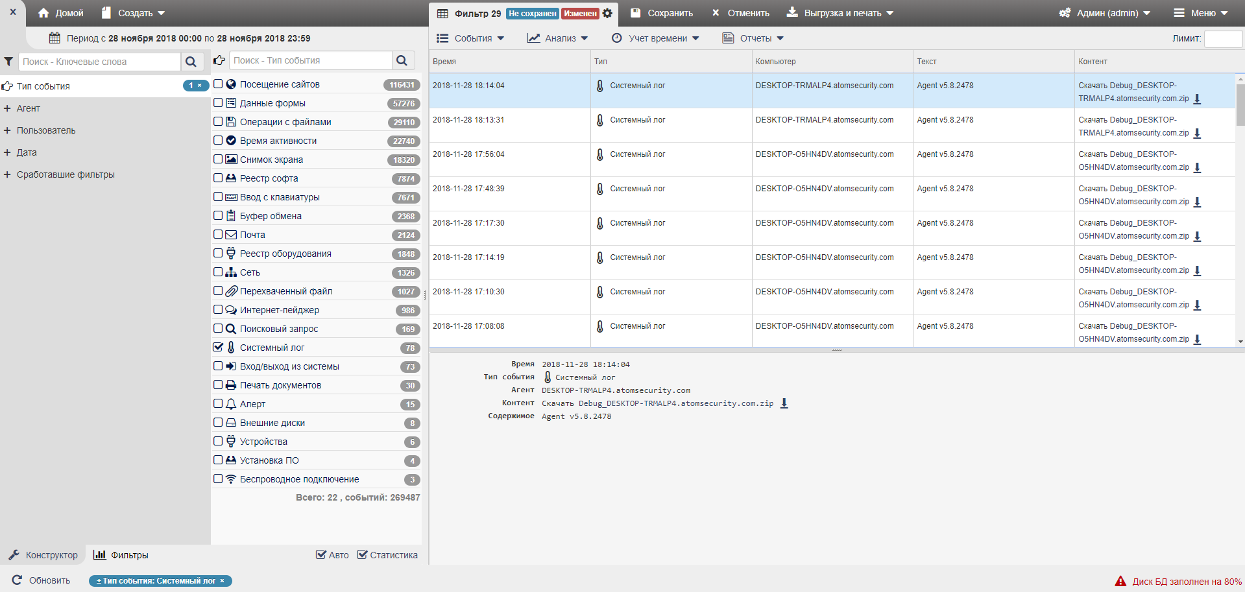Click the calendar icon next to Период
This screenshot has height=592, width=1245.
click(55, 38)
